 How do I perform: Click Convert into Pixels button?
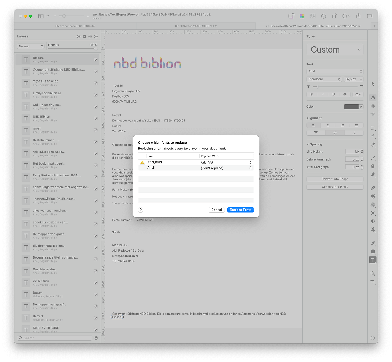point(335,187)
